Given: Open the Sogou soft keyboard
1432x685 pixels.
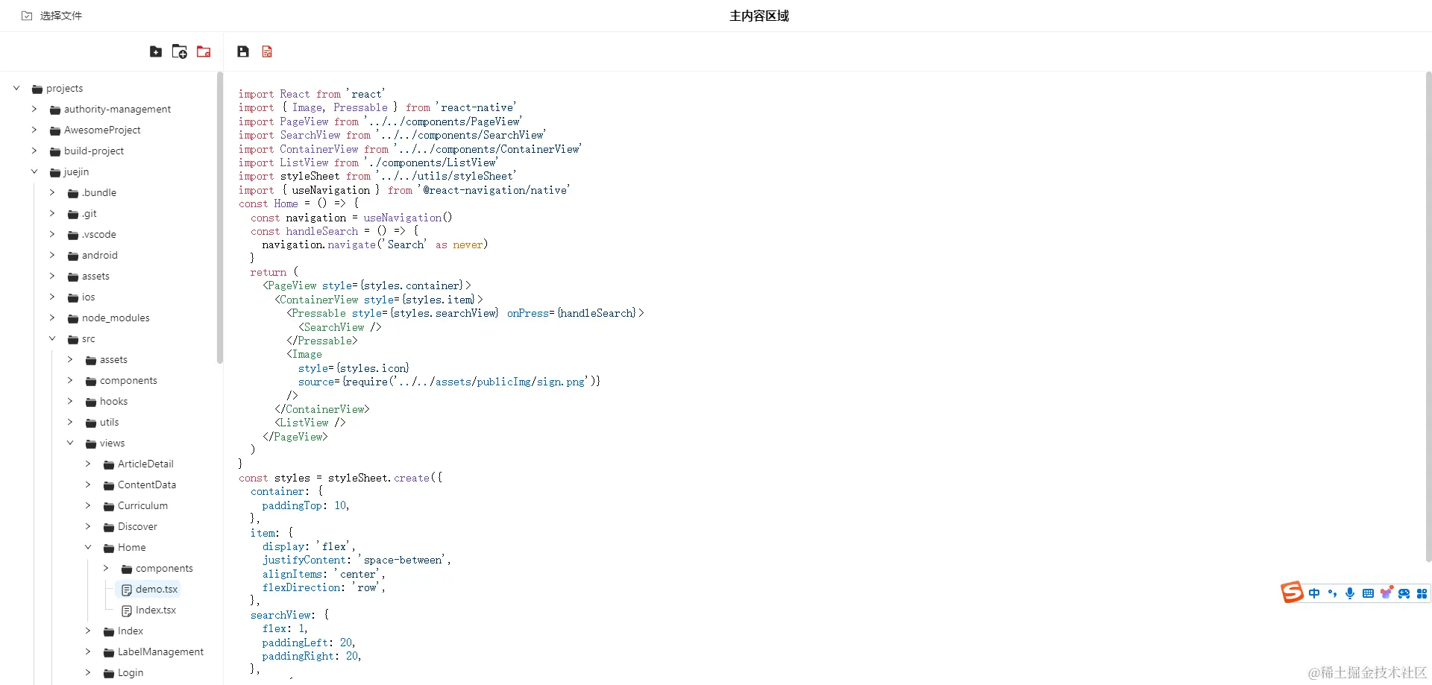Looking at the screenshot, I should [1369, 593].
